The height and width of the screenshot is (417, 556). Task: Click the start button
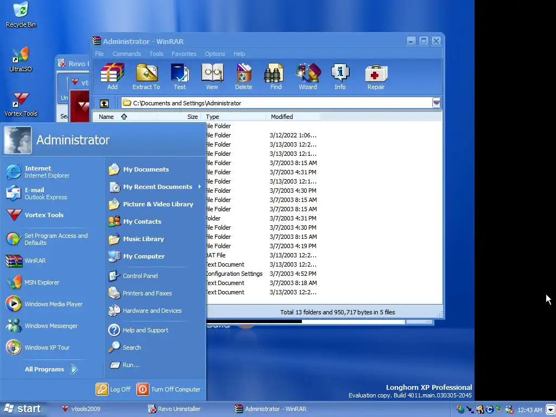click(x=23, y=409)
